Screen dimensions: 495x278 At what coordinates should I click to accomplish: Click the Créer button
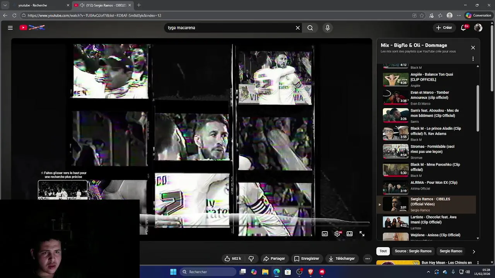[444, 28]
